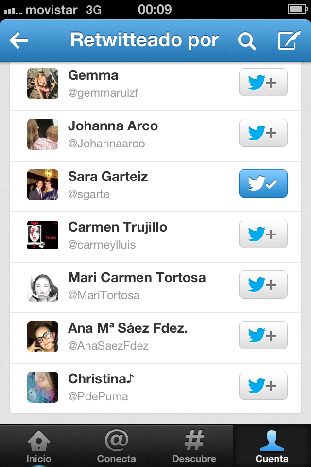Screen dimensions: 311x467
Task: Select the Cuenta tab
Action: (x=272, y=446)
